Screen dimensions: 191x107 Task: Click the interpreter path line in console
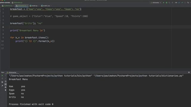coord(96,76)
